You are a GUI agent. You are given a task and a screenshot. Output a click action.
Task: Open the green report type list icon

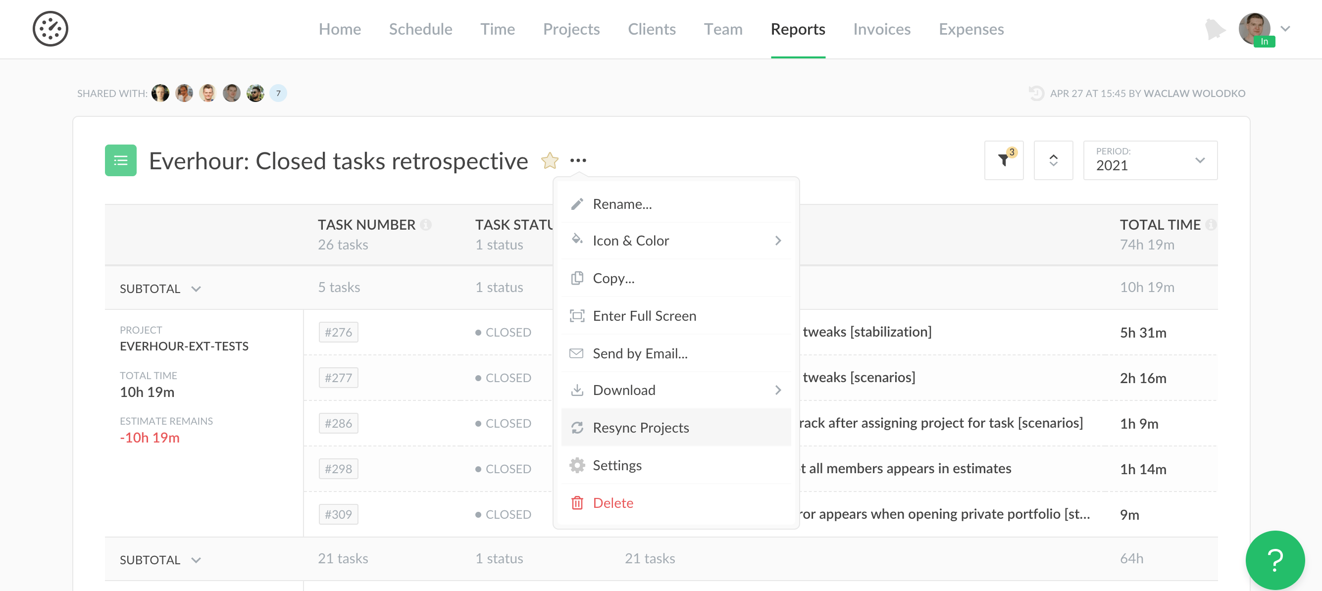[121, 160]
